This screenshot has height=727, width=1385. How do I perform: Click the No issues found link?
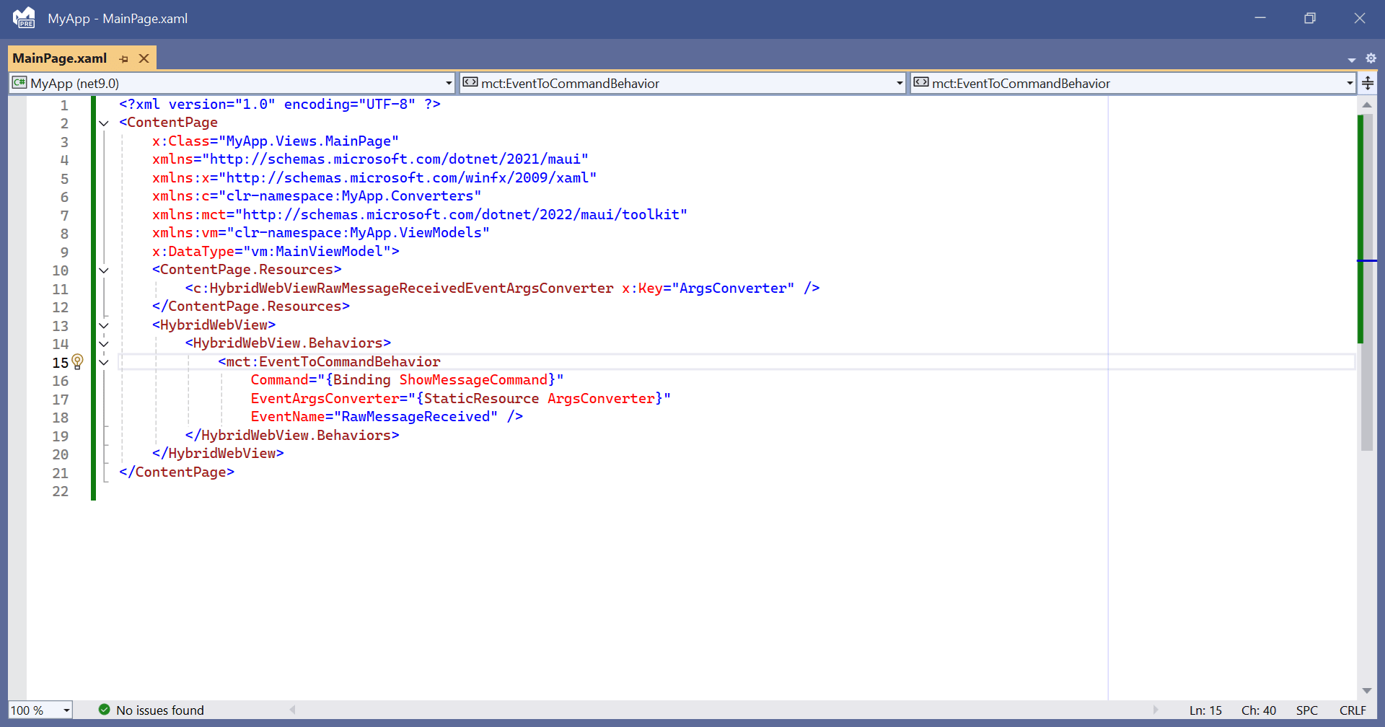(160, 710)
